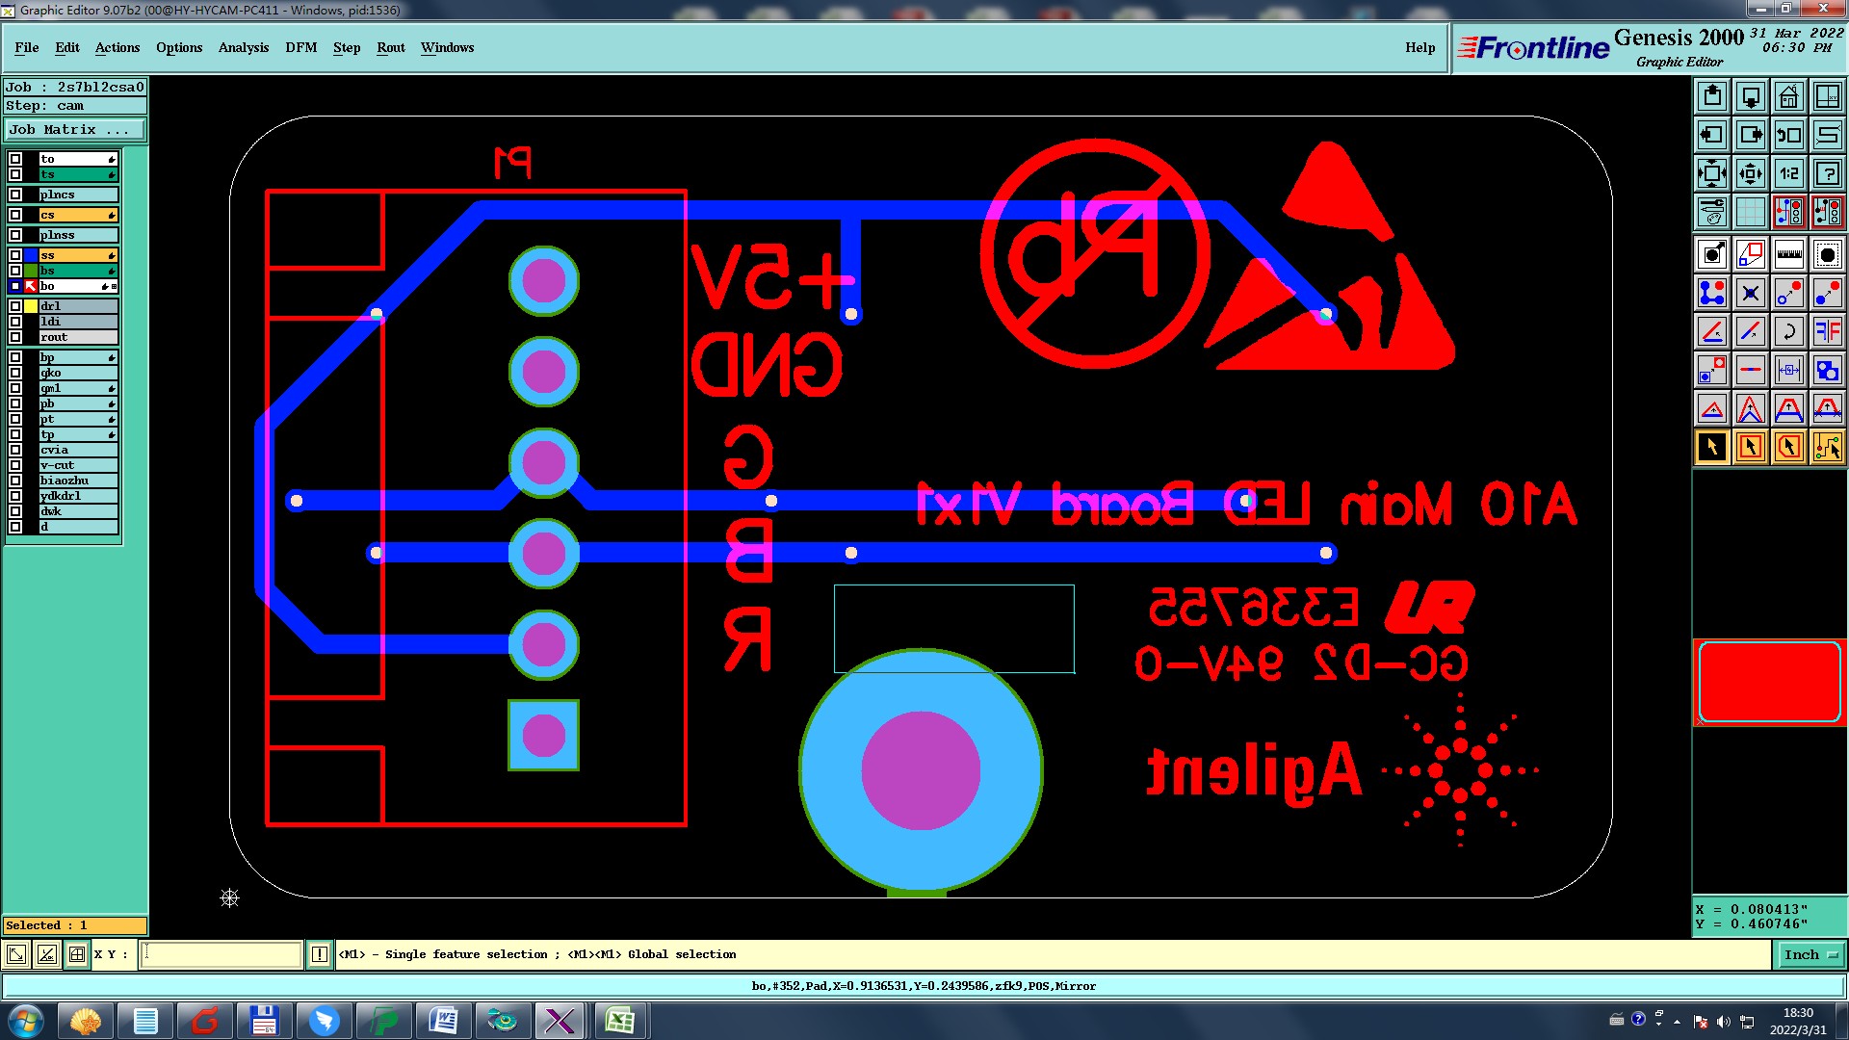This screenshot has height=1040, width=1849.
Task: Click the Job Matrix button
Action: point(75,129)
